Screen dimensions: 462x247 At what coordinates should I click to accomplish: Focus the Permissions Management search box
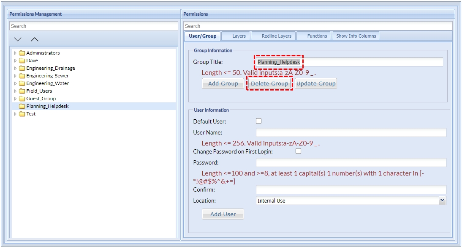94,26
